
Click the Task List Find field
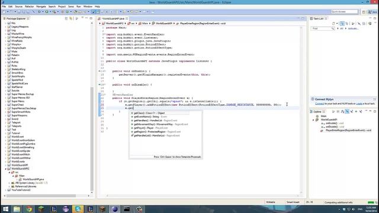click(x=323, y=28)
